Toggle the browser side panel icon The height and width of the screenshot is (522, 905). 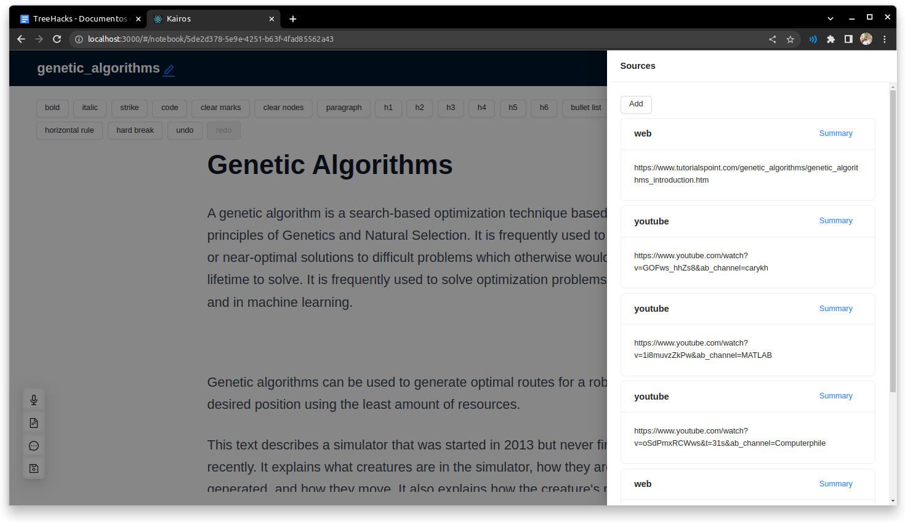848,39
